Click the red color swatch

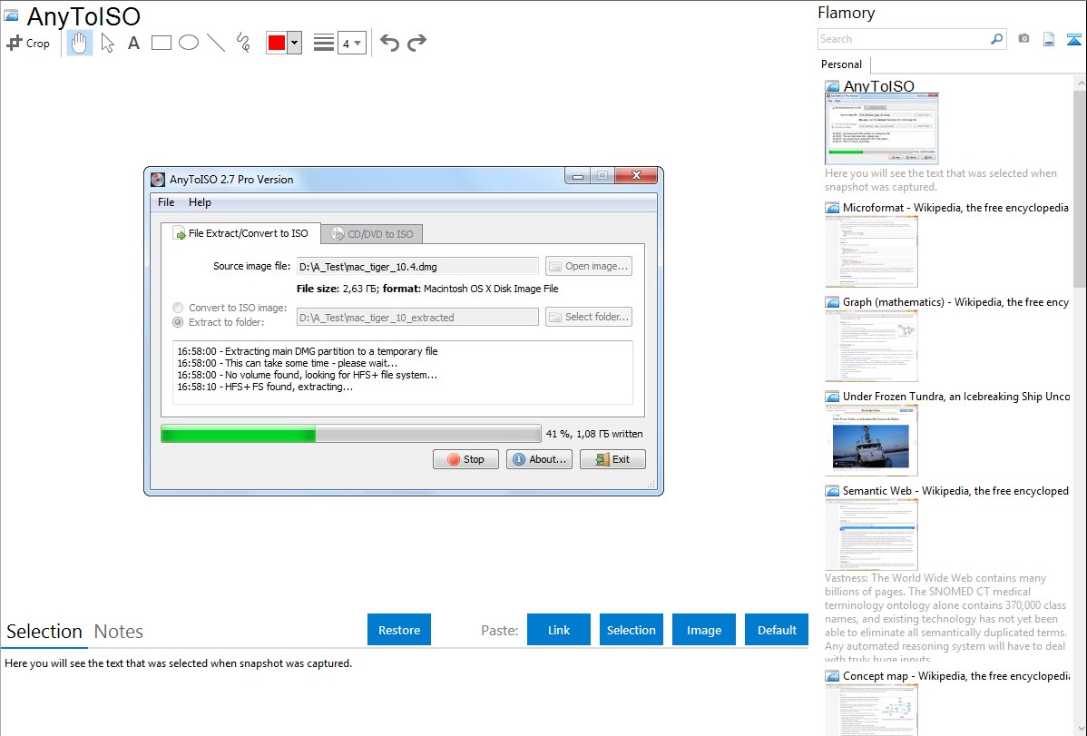click(277, 43)
